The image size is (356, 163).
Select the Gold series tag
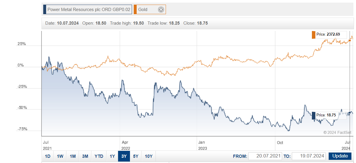[150, 10]
